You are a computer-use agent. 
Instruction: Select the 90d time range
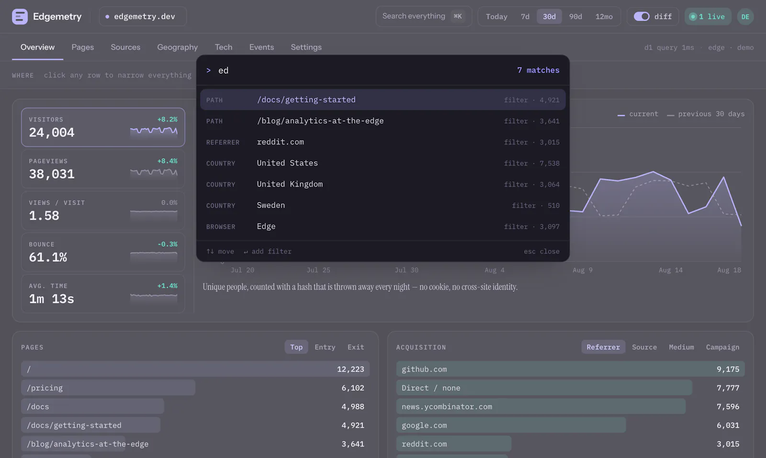(x=575, y=17)
